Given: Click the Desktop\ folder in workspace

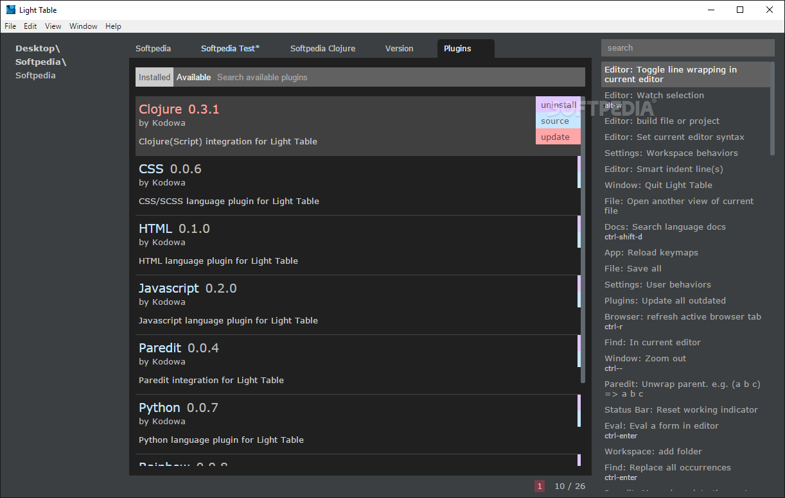Looking at the screenshot, I should coord(37,49).
